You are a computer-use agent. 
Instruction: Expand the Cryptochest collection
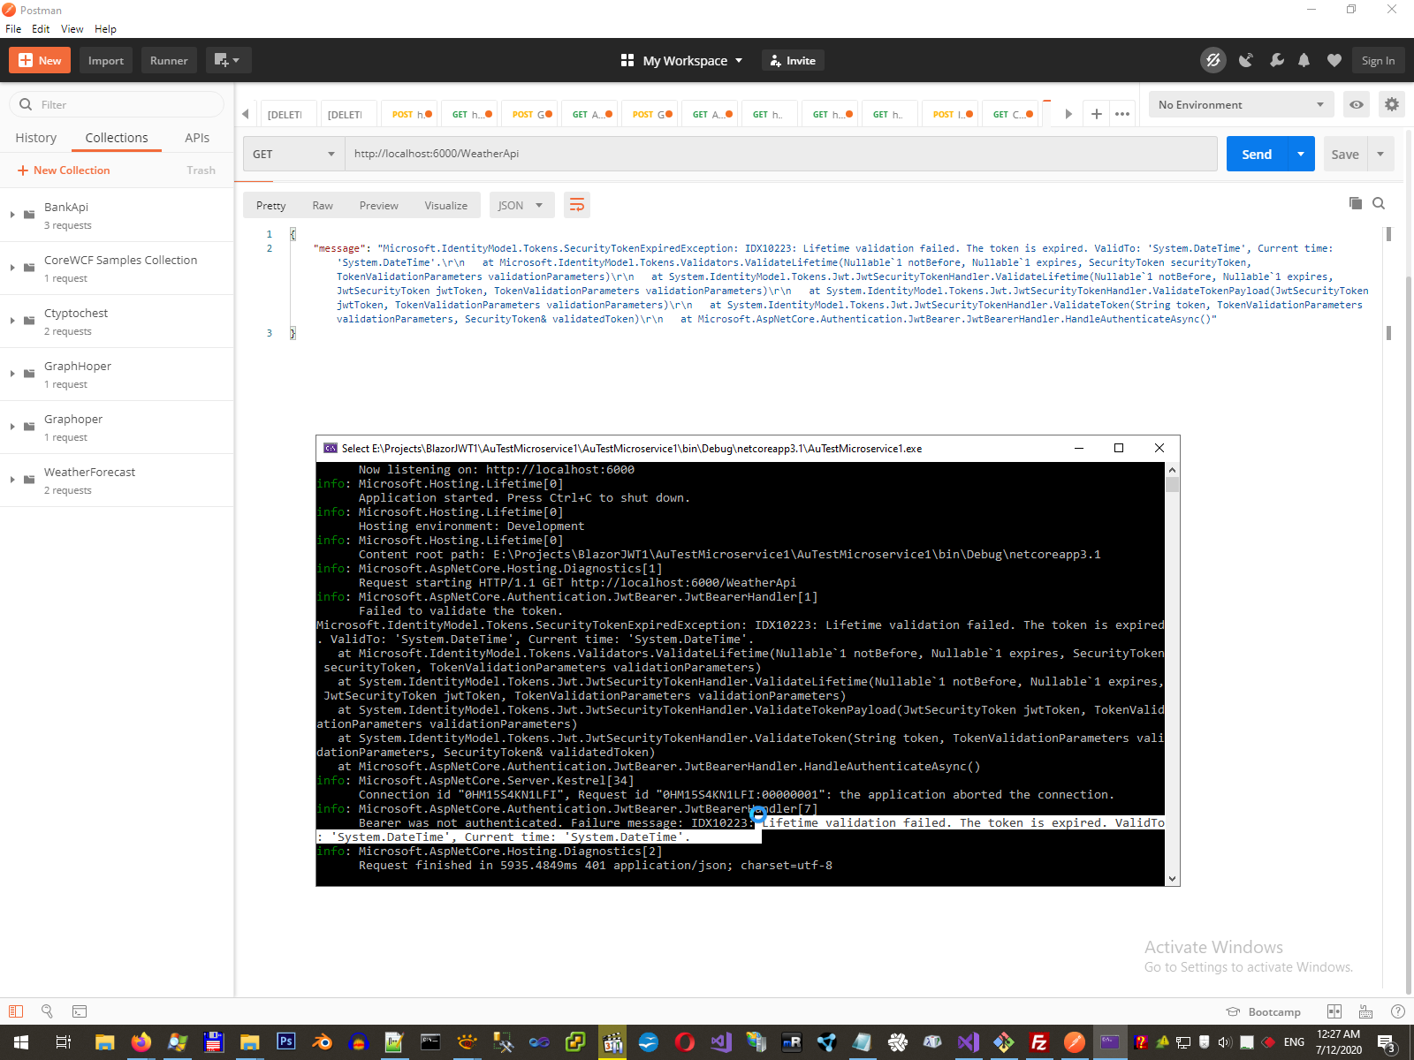click(x=12, y=321)
